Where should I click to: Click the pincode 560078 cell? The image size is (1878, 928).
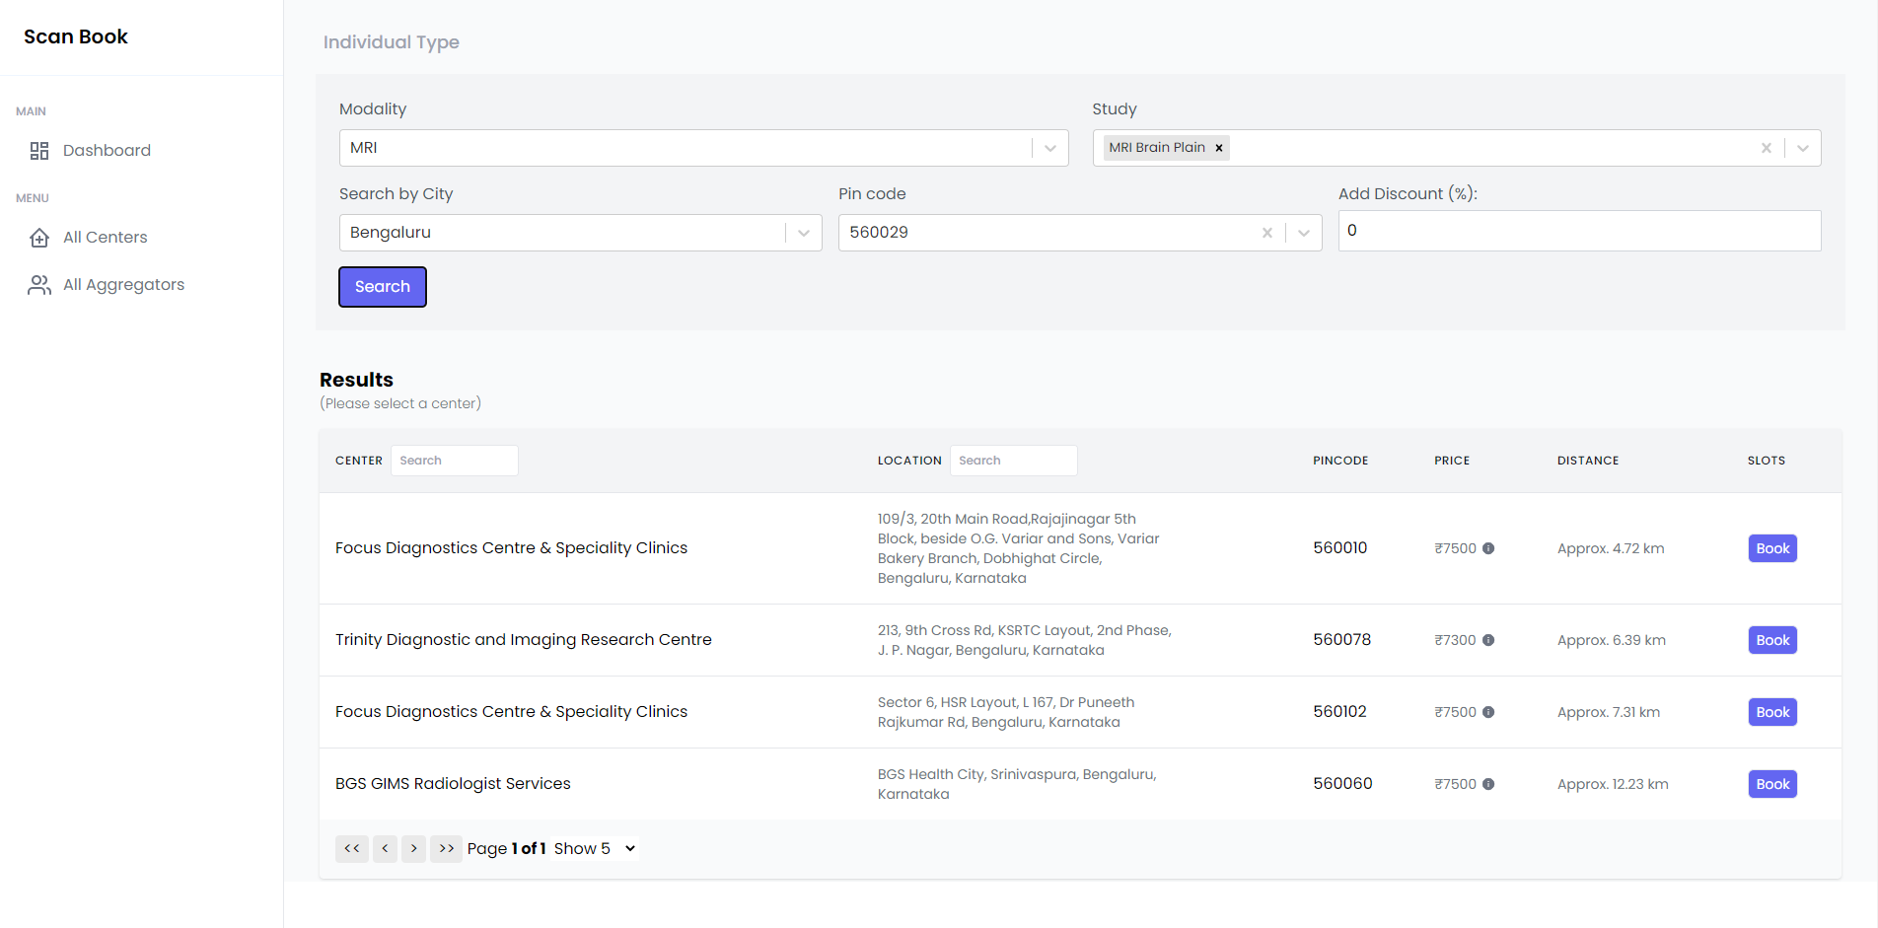[x=1342, y=640]
